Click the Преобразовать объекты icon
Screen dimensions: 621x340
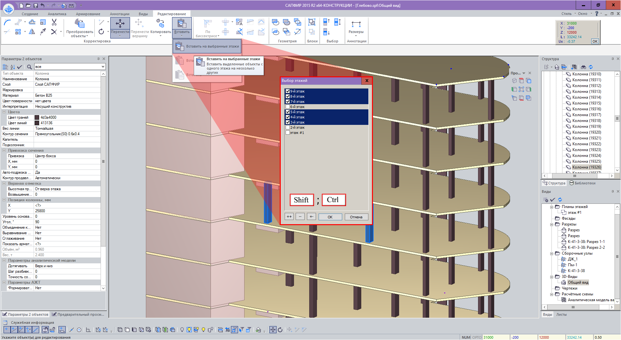click(80, 24)
